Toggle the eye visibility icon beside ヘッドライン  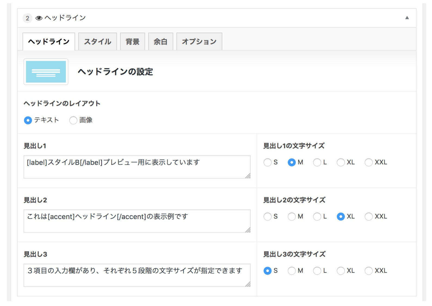39,18
